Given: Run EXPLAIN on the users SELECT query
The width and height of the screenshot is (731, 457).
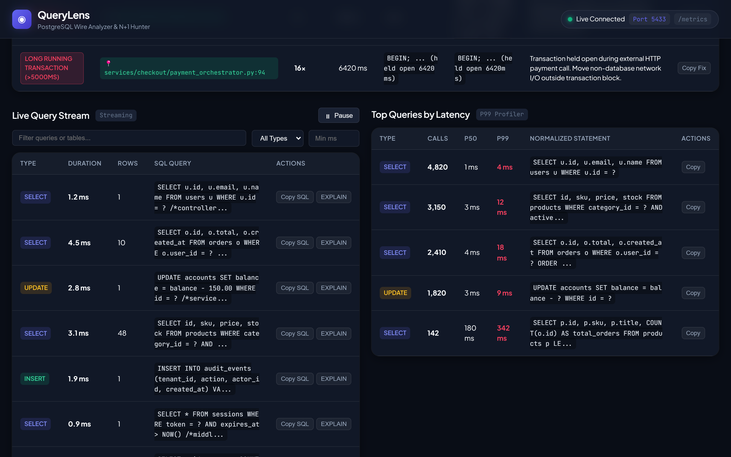Looking at the screenshot, I should click(x=334, y=197).
